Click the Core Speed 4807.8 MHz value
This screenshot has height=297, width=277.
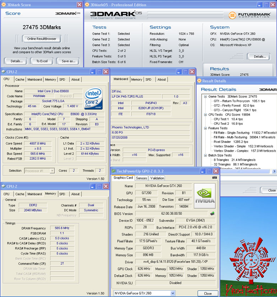(38, 144)
